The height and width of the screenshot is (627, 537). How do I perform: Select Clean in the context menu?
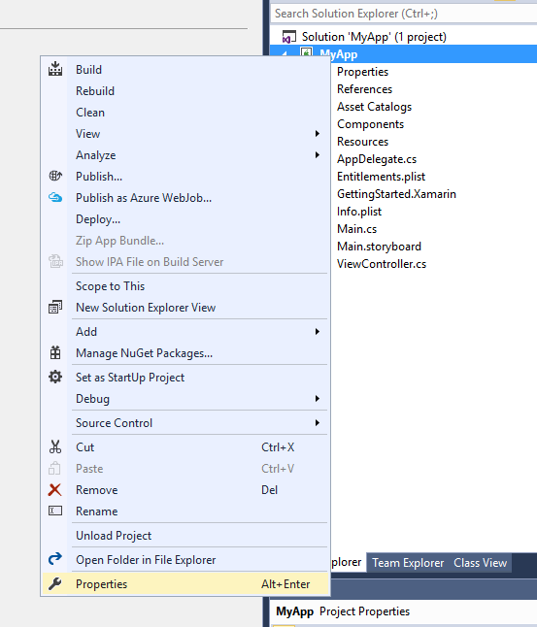185,113
